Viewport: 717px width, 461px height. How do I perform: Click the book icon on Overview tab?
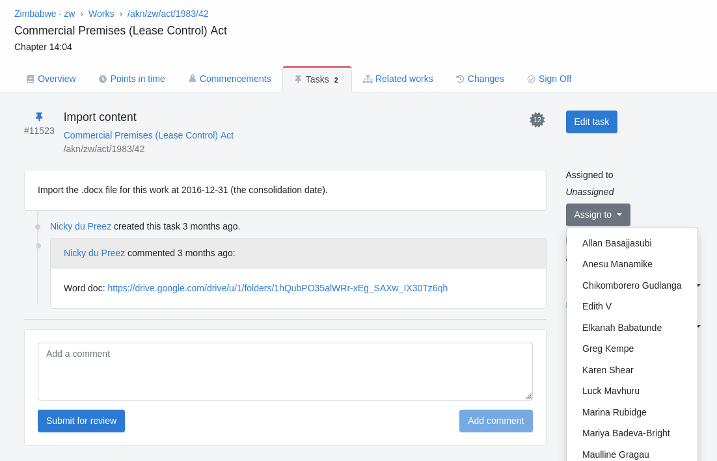click(30, 79)
